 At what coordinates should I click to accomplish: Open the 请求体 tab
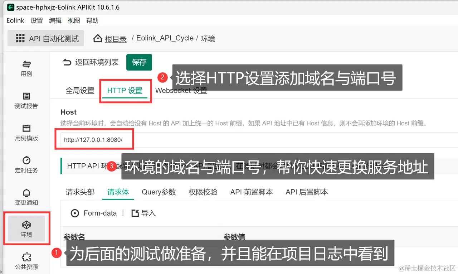(x=118, y=192)
